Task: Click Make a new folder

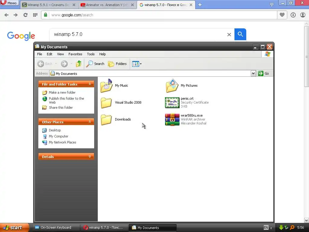Action: pos(62,92)
